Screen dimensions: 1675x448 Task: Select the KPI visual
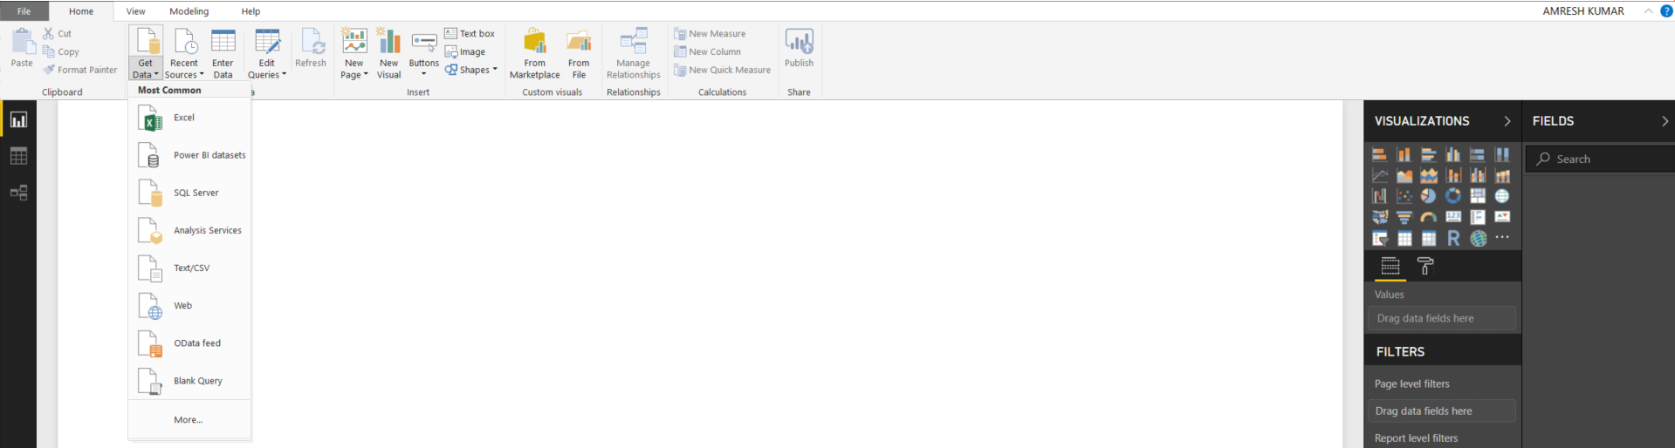pyautogui.click(x=1502, y=217)
